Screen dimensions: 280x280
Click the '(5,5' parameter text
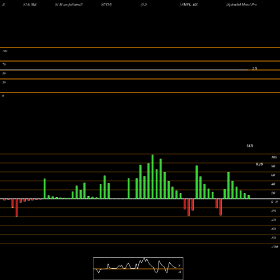tap(144, 4)
